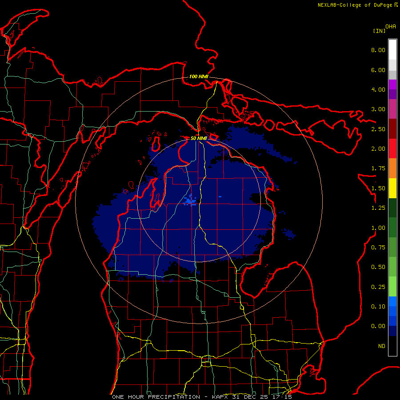This screenshot has width=400, height=400.
Task: Pick the darkest green legend swatch
Action: 392,208
